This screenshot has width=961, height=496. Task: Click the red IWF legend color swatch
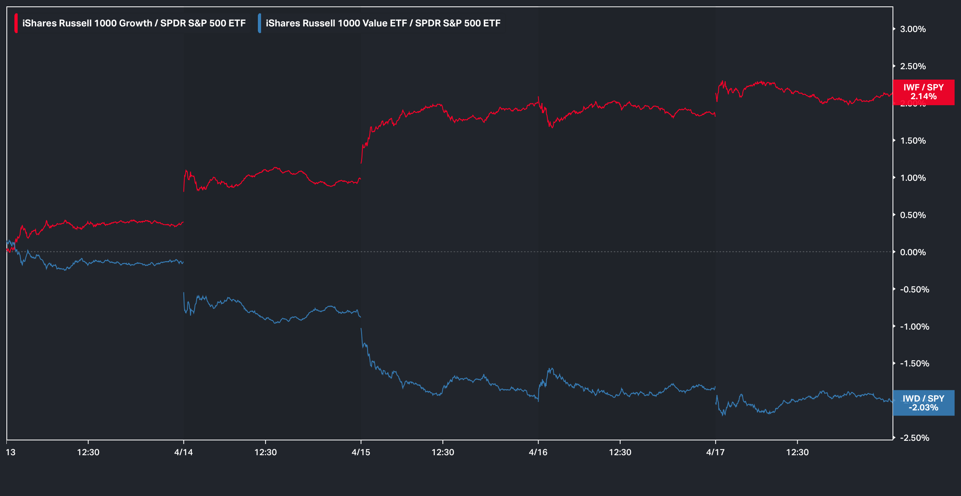[x=16, y=23]
